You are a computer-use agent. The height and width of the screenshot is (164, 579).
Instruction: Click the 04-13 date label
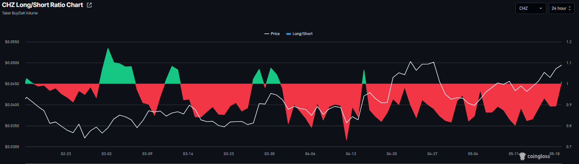(x=351, y=154)
